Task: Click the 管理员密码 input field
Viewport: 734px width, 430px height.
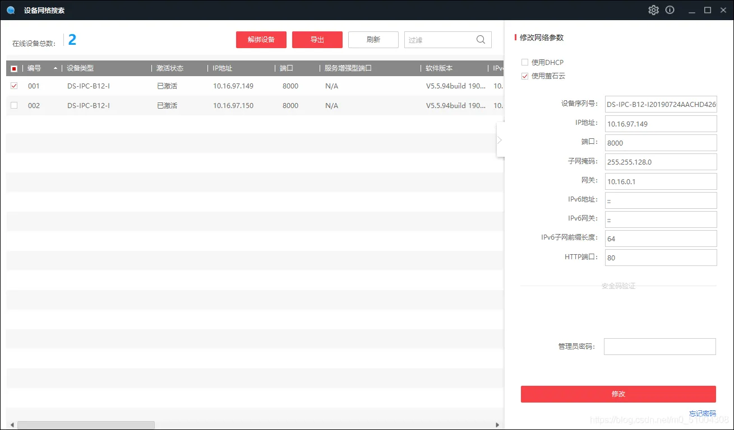Action: click(660, 347)
